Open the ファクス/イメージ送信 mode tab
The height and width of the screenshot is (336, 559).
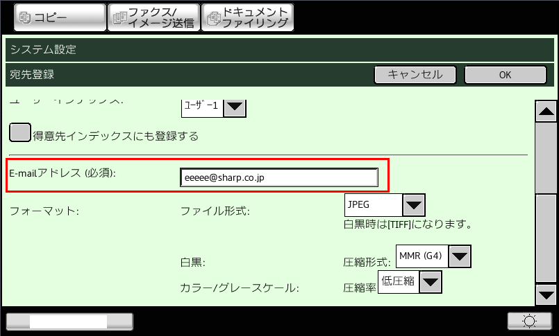point(153,17)
